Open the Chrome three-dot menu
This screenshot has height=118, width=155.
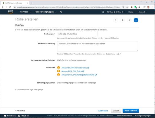[152, 7]
